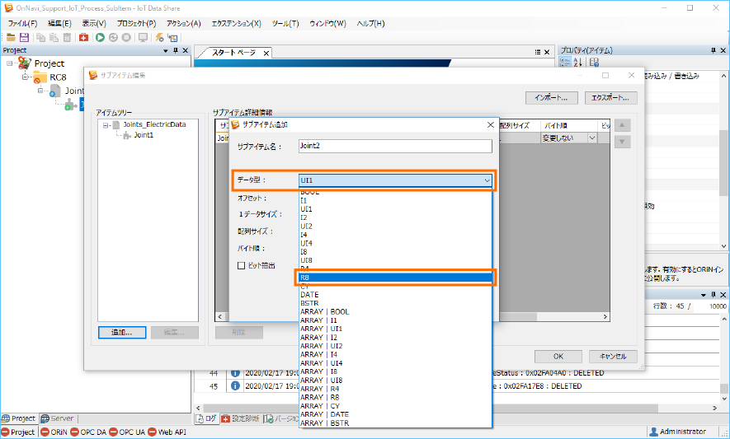730x439 pixels.
Task: Click the キャンセル button
Action: coord(612,357)
